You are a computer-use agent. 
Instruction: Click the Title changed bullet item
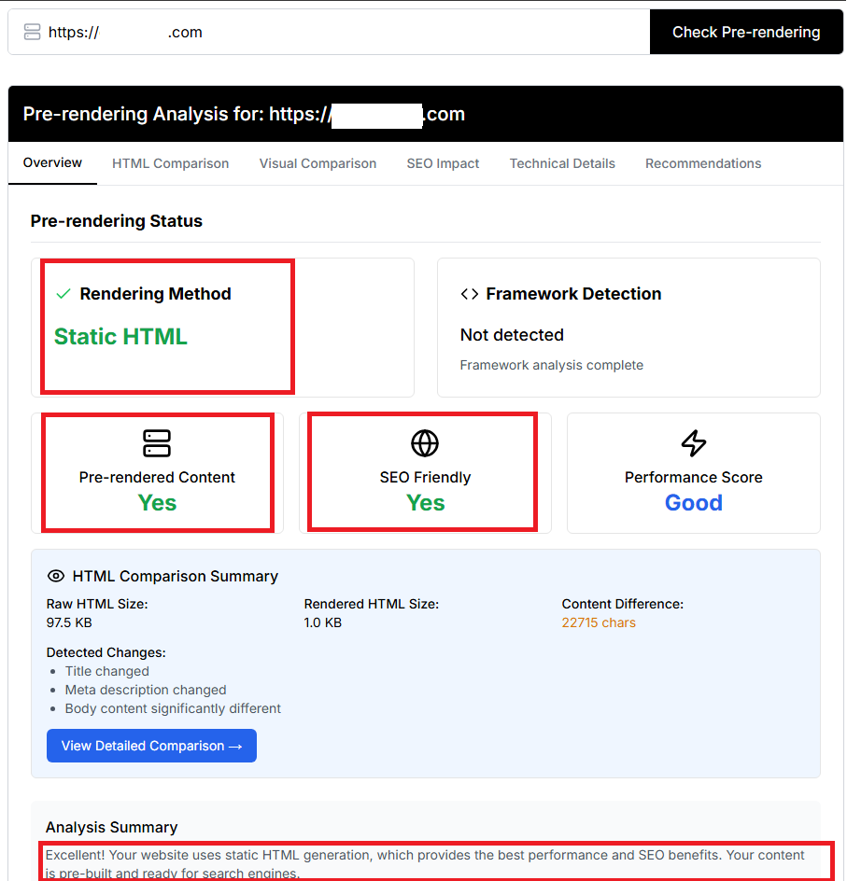pyautogui.click(x=106, y=671)
